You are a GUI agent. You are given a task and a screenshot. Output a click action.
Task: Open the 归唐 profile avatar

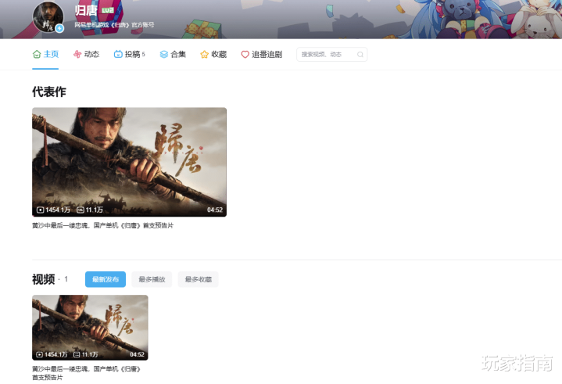tap(48, 17)
